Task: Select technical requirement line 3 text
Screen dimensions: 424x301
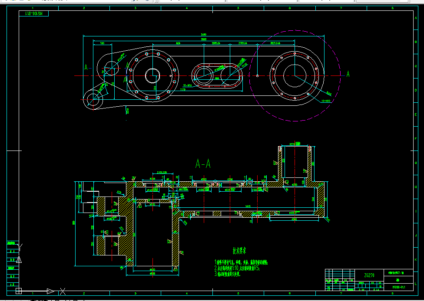Action: coord(227,274)
